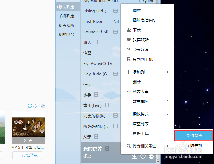Click the 打包下载 button
214x164 pixels.
[x=27, y=155]
